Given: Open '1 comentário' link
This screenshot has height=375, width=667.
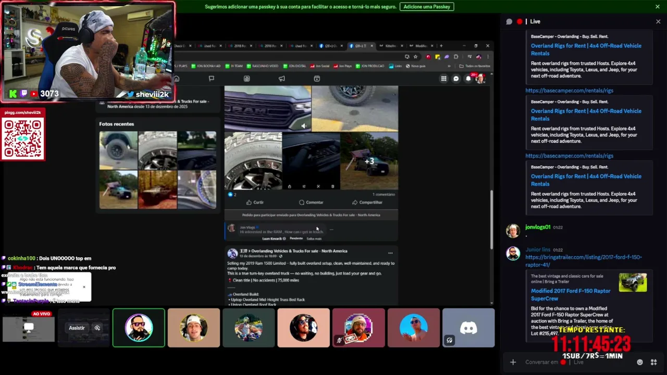Looking at the screenshot, I should (x=384, y=194).
